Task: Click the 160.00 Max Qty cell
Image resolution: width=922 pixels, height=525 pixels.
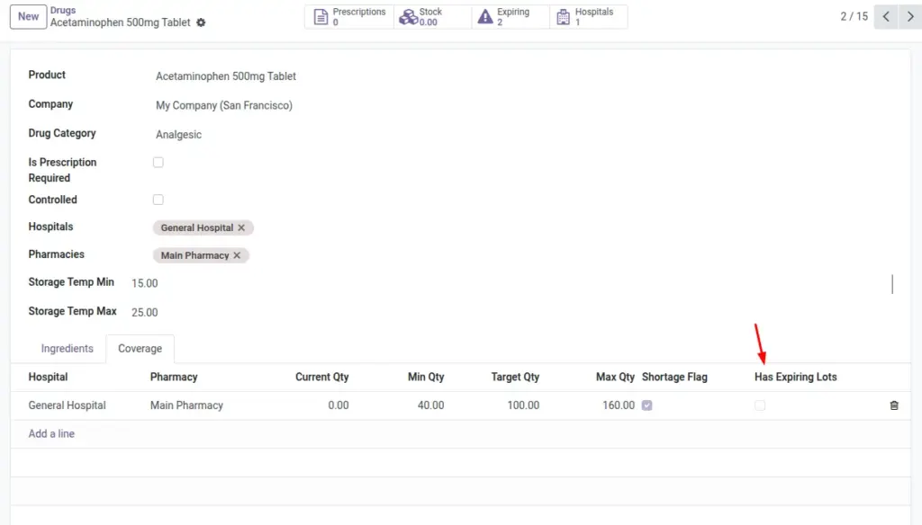Action: click(619, 405)
